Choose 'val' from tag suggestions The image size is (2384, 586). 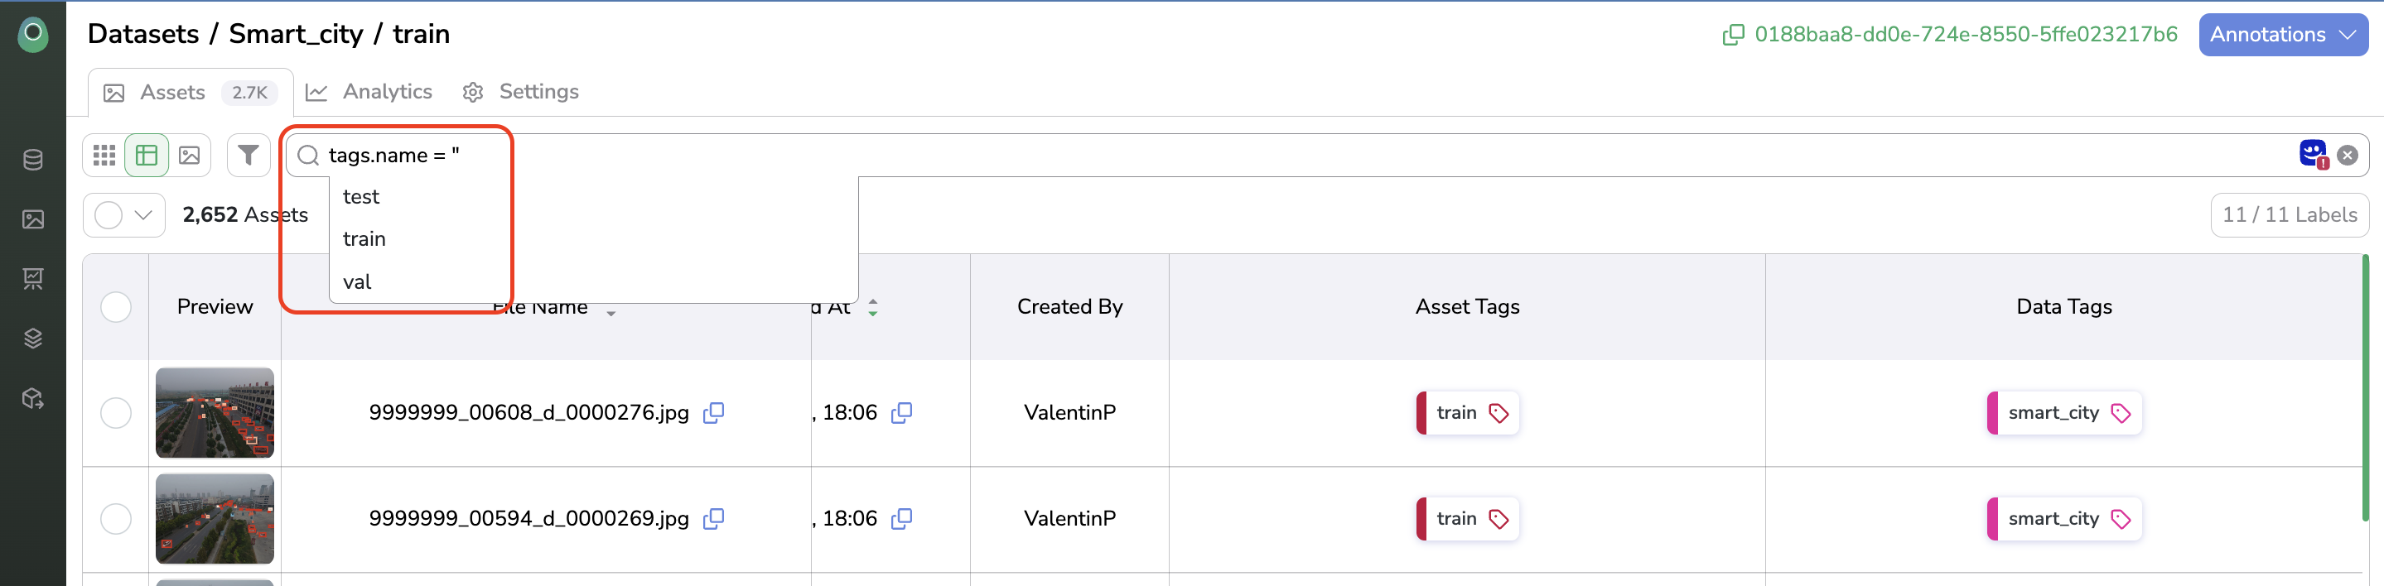point(357,282)
